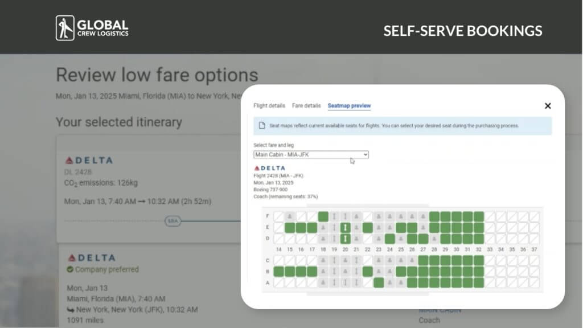Screen dimensions: 583x328
Task: Close the seatmap preview dialog
Action: pyautogui.click(x=547, y=106)
